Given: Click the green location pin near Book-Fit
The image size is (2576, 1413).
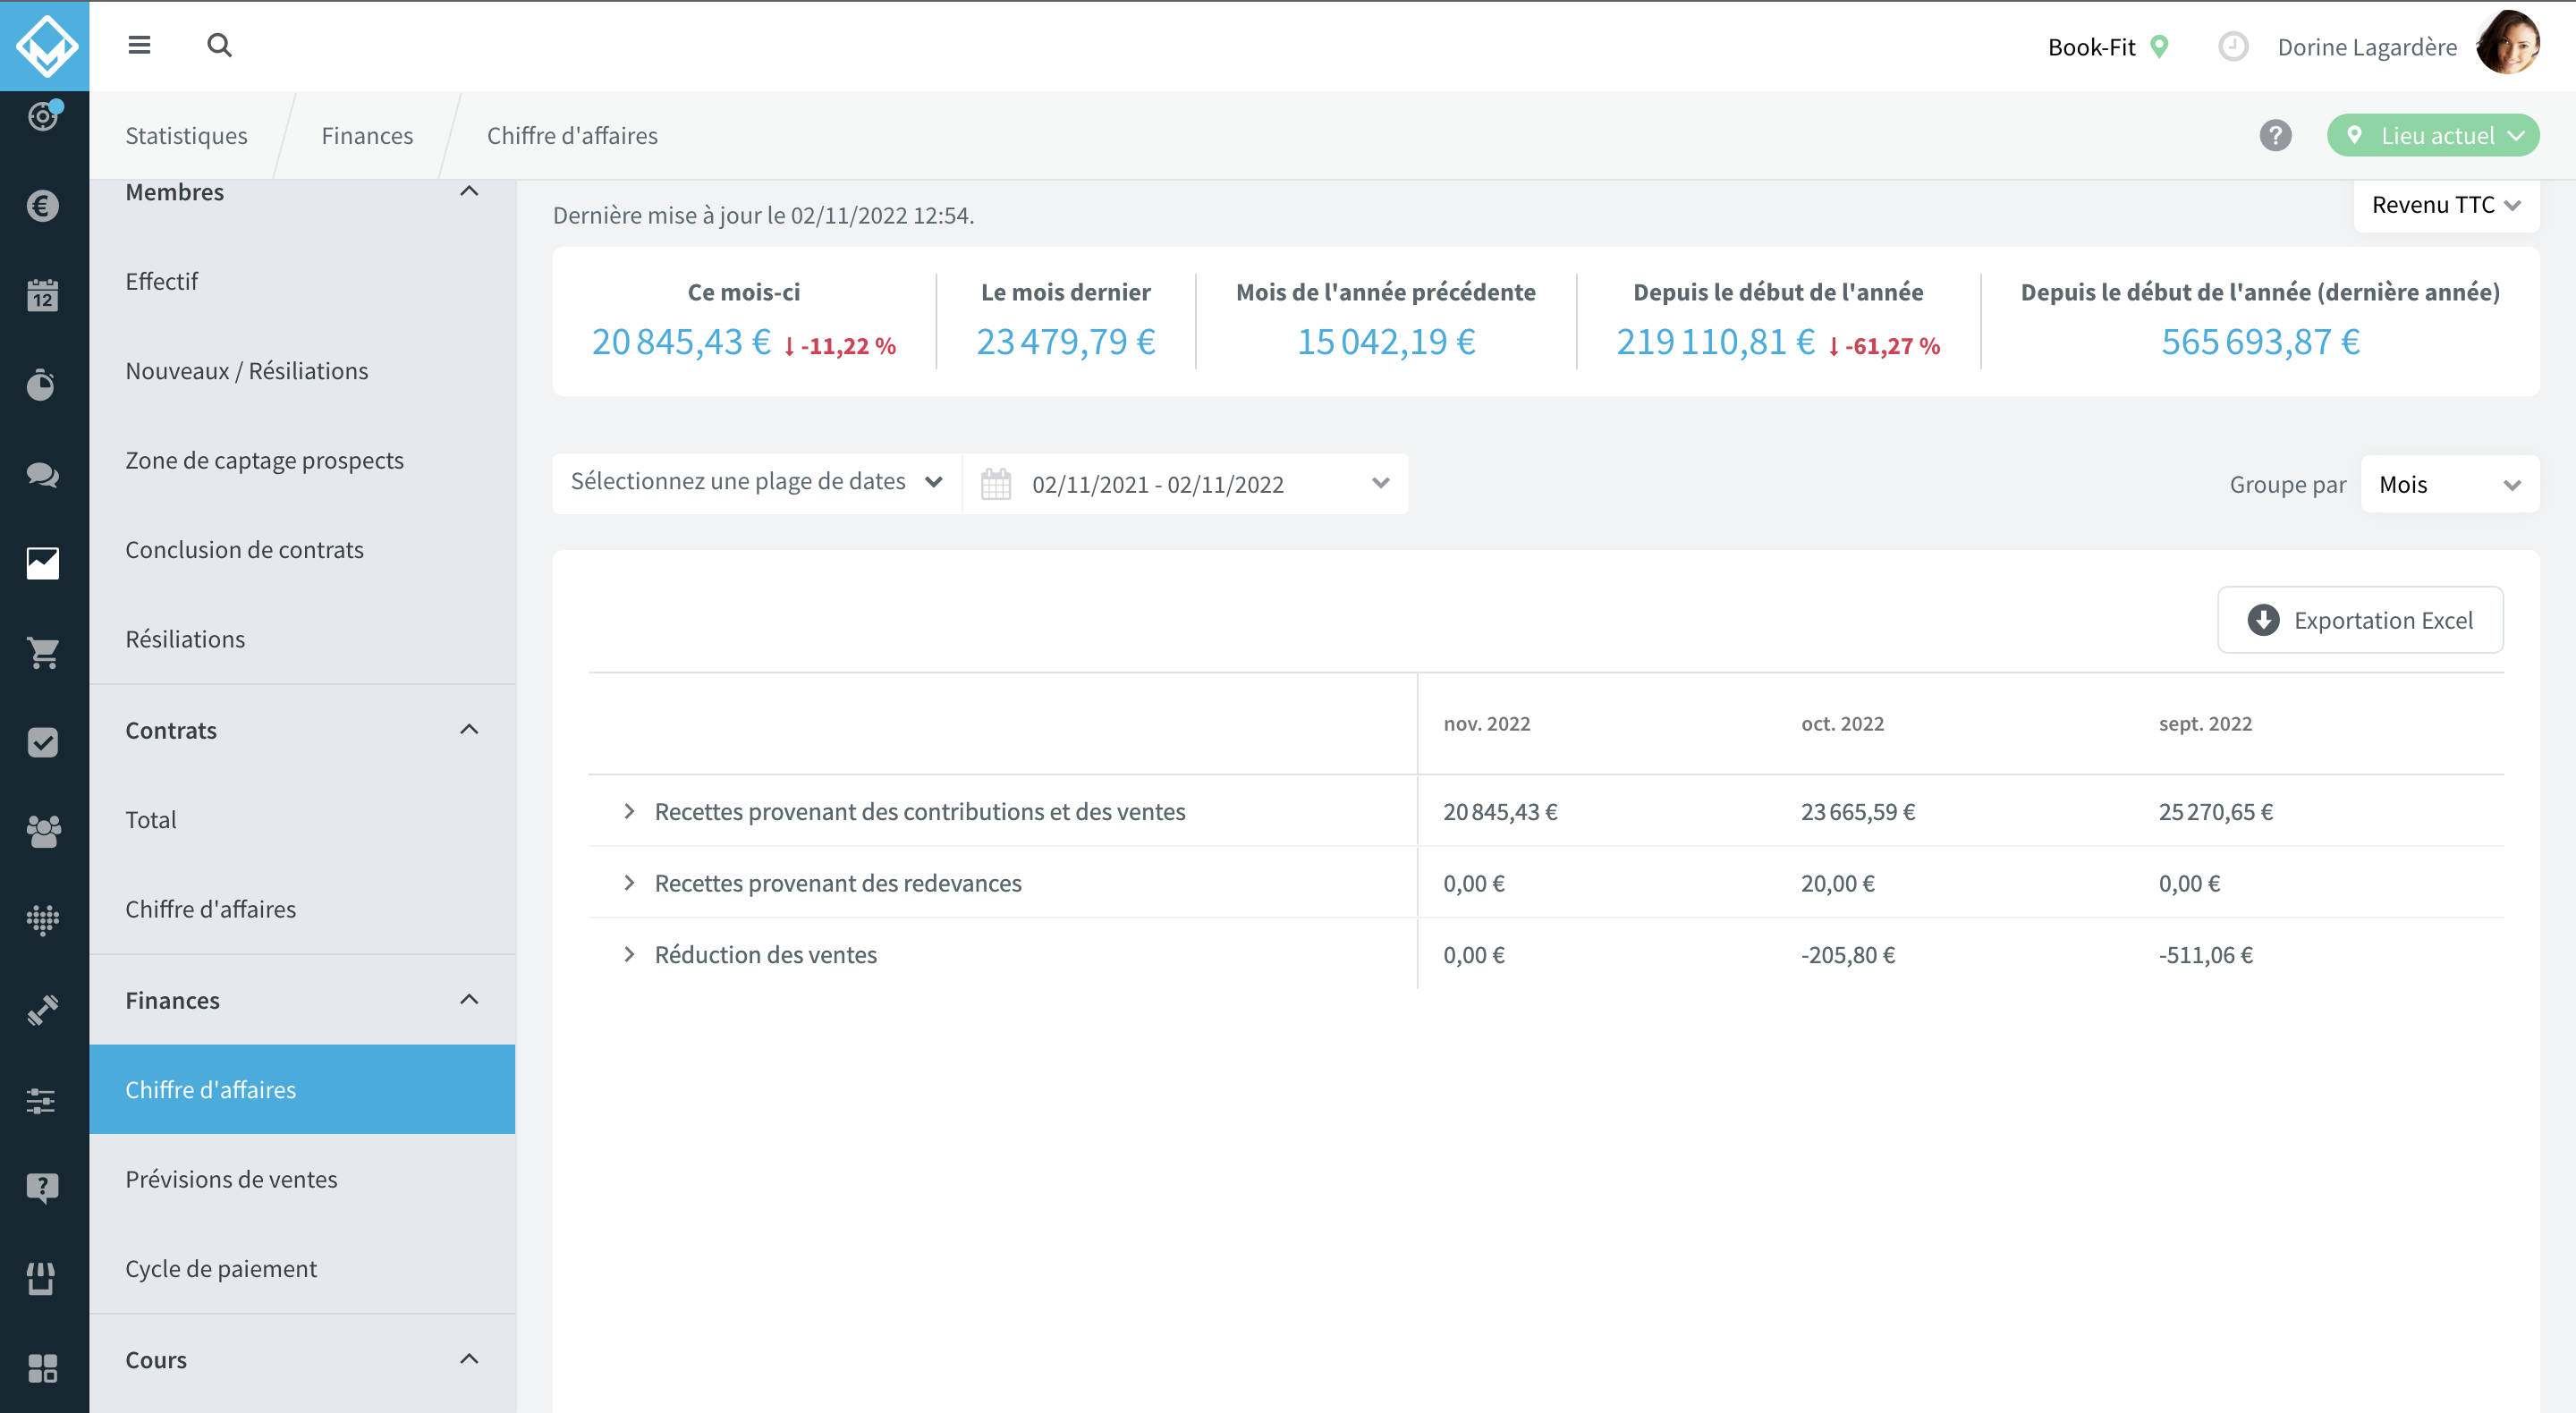Looking at the screenshot, I should tap(2159, 46).
